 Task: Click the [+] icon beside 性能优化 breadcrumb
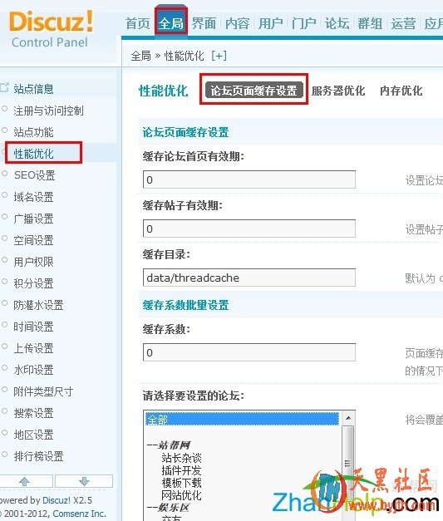click(219, 56)
